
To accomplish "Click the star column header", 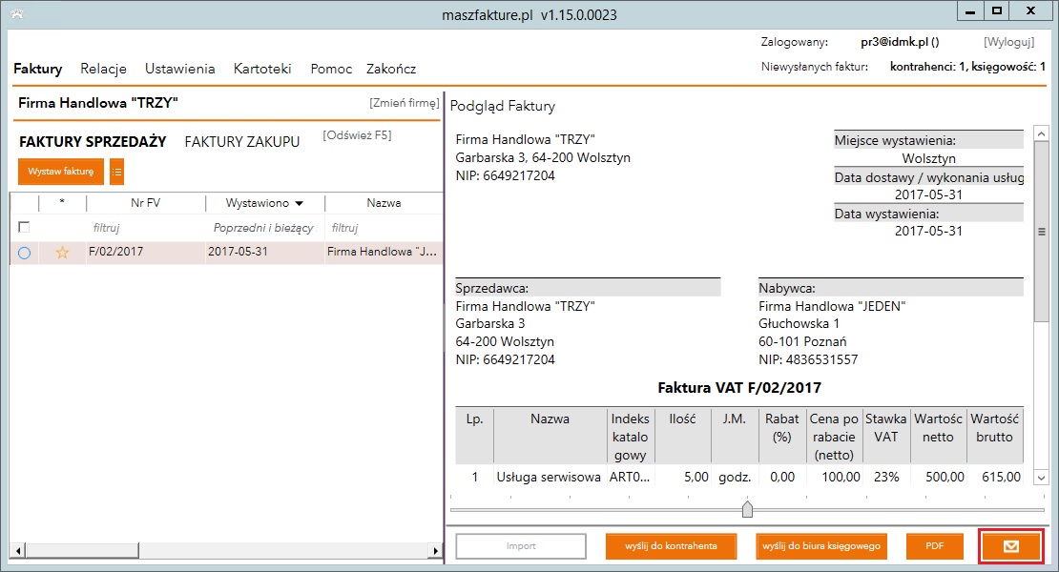I will coord(63,203).
